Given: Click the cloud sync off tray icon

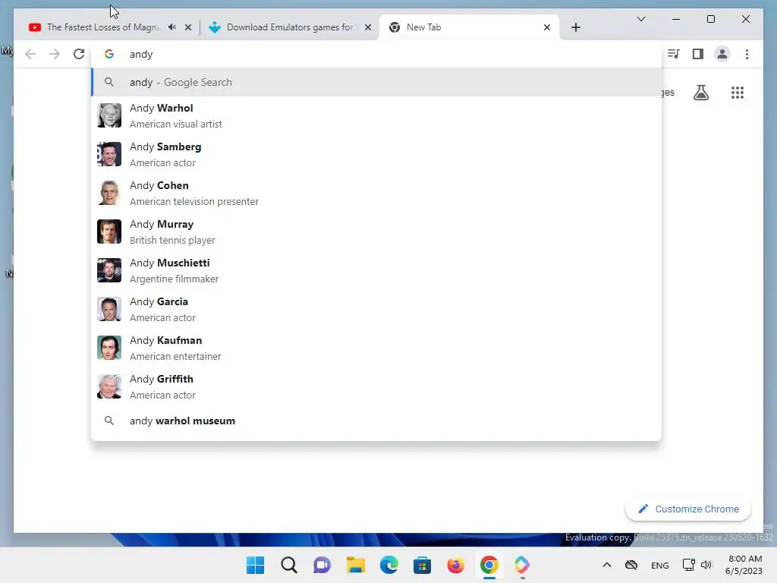Looking at the screenshot, I should (x=631, y=565).
